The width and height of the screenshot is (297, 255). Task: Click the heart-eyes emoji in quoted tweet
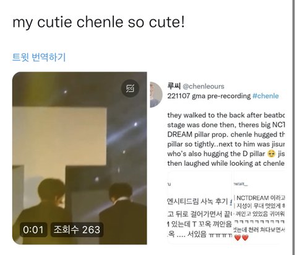point(271,154)
